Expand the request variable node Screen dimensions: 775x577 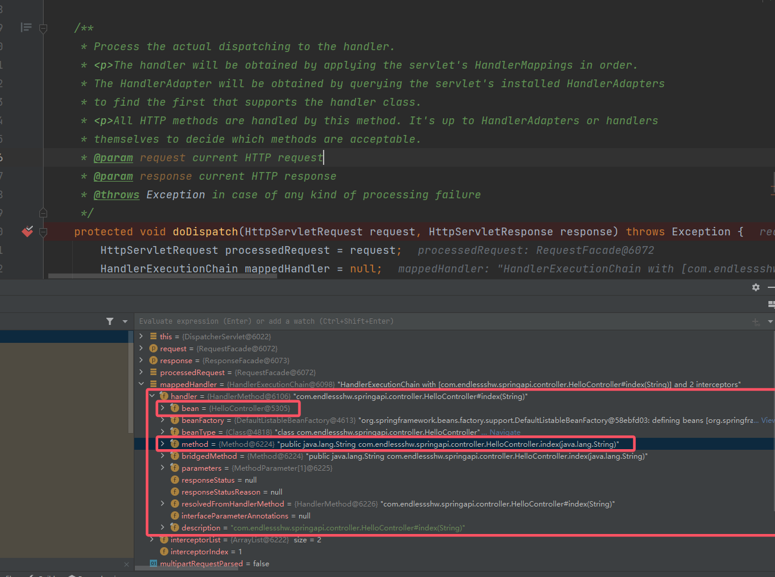click(x=141, y=348)
